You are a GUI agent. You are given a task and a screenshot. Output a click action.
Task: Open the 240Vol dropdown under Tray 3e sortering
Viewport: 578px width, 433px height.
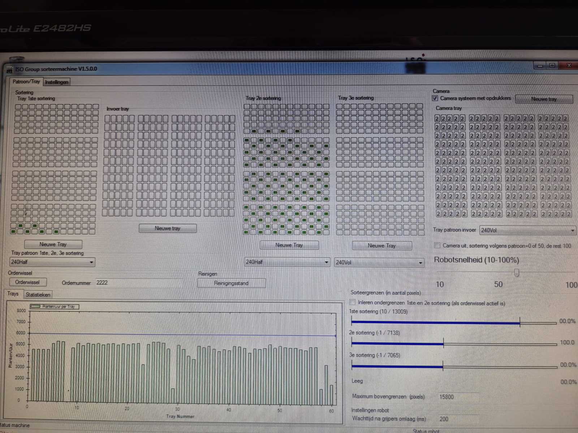click(x=379, y=262)
